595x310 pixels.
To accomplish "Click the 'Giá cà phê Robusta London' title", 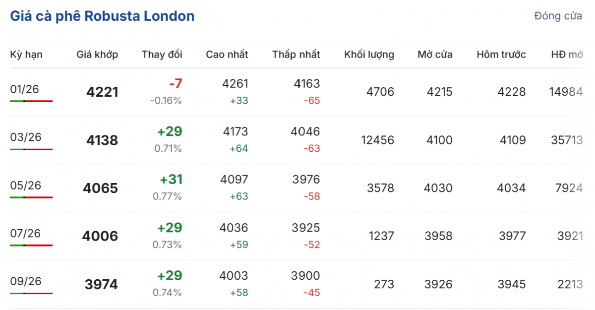I will pos(102,16).
